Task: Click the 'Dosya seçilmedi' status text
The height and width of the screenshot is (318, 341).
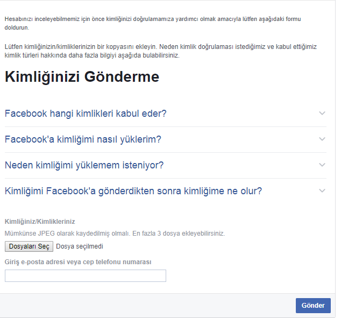Action: 80,246
